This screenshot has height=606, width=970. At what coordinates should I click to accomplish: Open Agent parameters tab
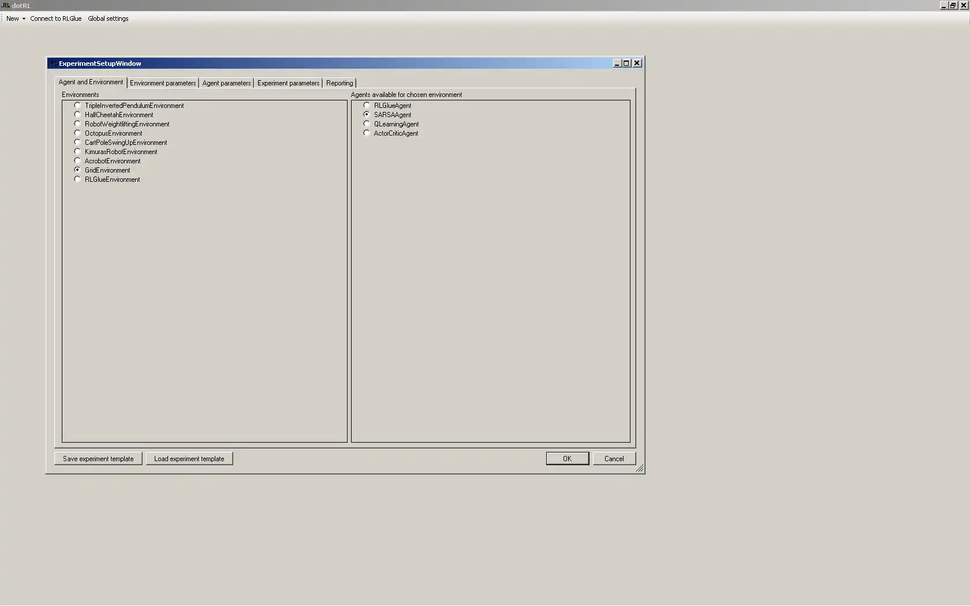pos(226,83)
